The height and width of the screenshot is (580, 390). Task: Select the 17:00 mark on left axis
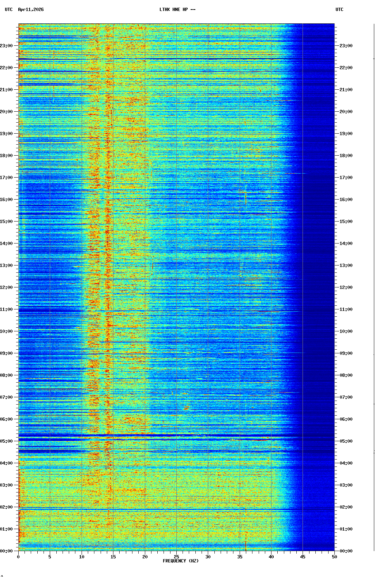pos(7,178)
